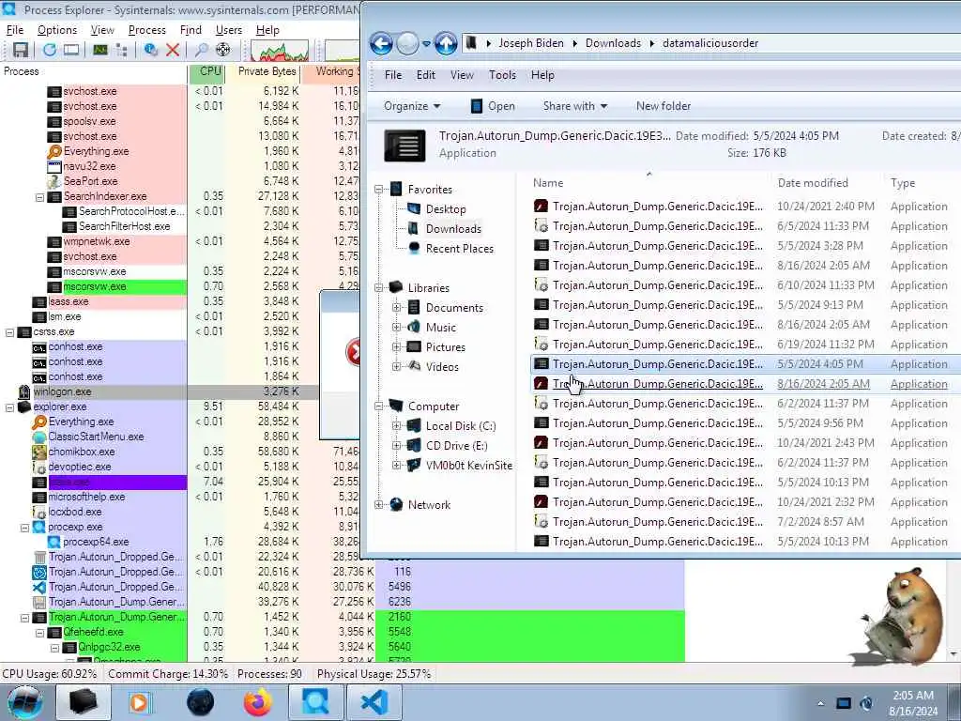The height and width of the screenshot is (721, 961).
Task: Click the Open button in Explorer toolbar
Action: point(493,106)
